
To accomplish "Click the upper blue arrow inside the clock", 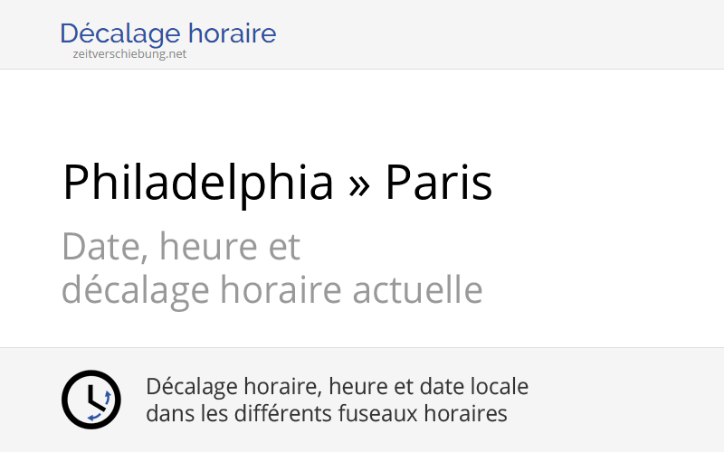I will (x=107, y=397).
